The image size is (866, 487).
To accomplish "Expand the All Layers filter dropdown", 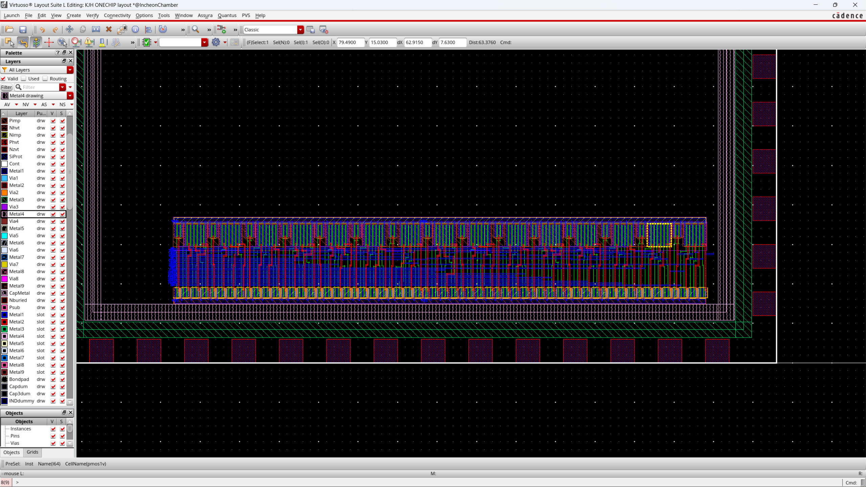I will [70, 70].
